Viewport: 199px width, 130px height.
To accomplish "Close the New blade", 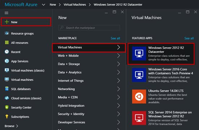I will coord(122,12).
